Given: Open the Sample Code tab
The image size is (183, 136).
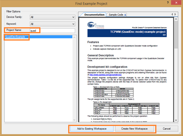Looking at the screenshot, I should [x=116, y=15].
